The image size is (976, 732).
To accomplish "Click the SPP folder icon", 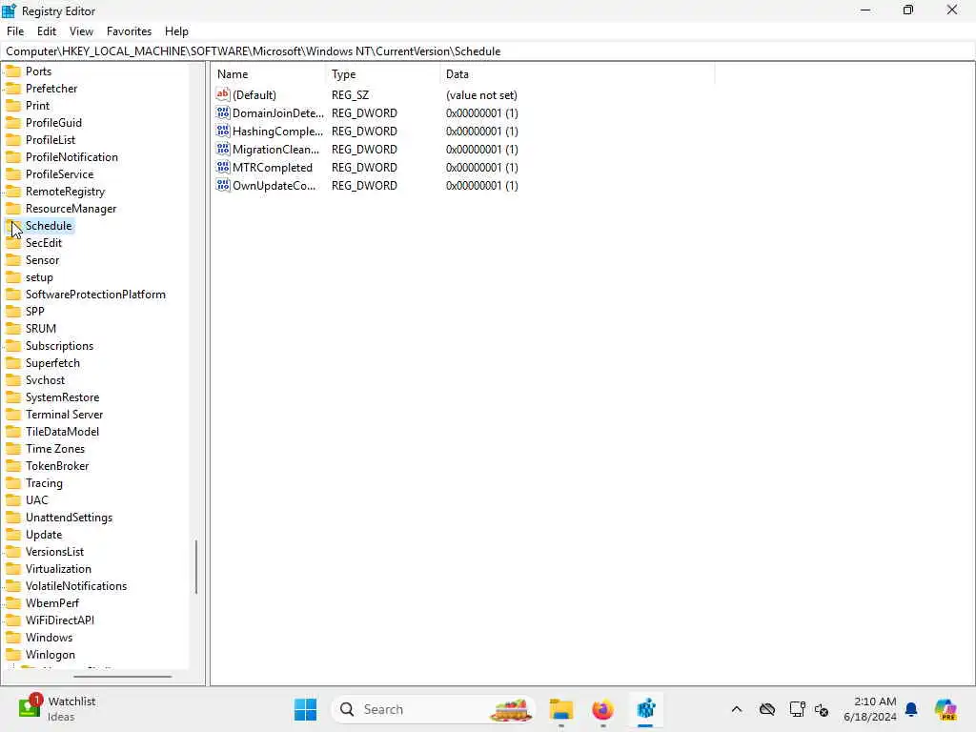I will tap(13, 312).
